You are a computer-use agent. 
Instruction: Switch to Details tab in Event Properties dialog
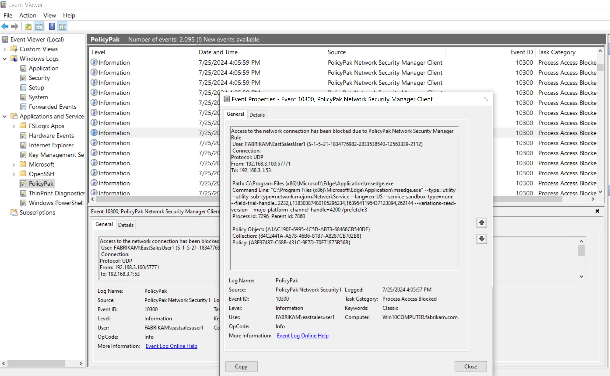pyautogui.click(x=257, y=115)
